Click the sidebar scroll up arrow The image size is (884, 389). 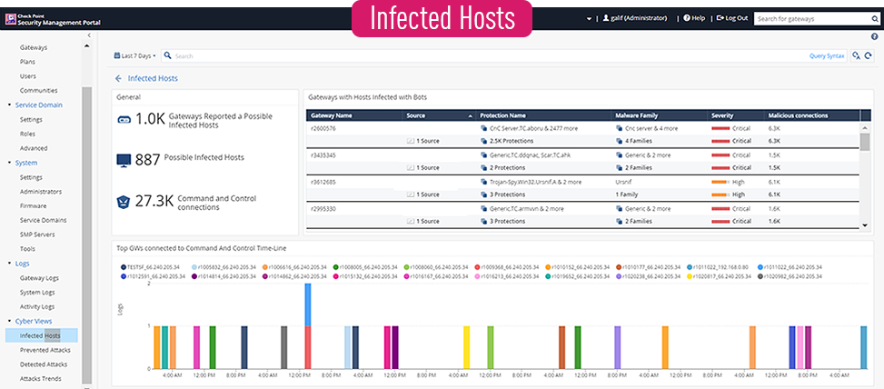86,45
